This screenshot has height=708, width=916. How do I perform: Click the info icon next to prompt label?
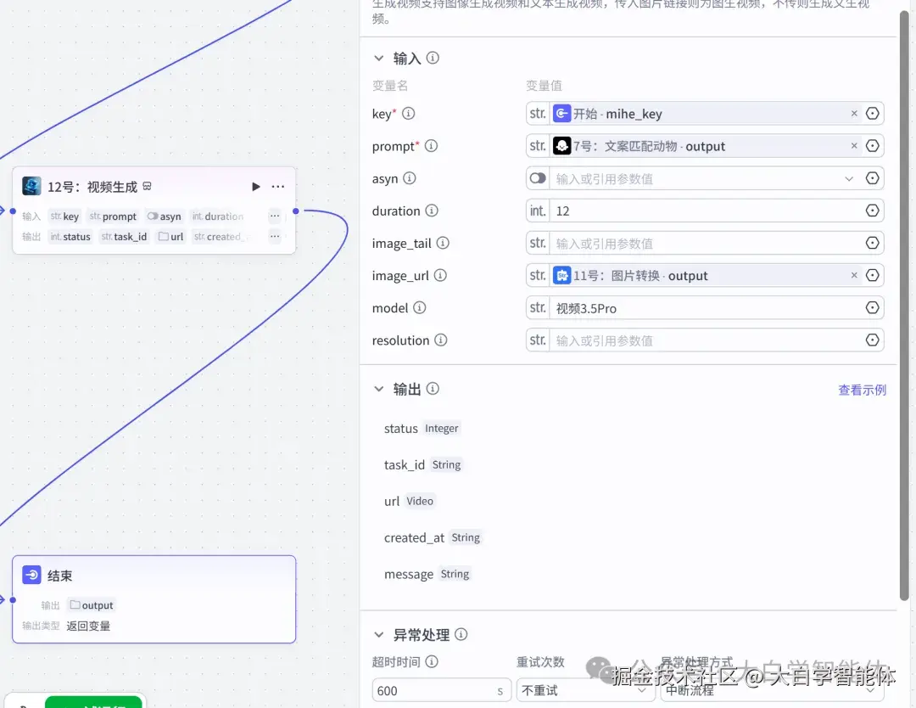[432, 145]
